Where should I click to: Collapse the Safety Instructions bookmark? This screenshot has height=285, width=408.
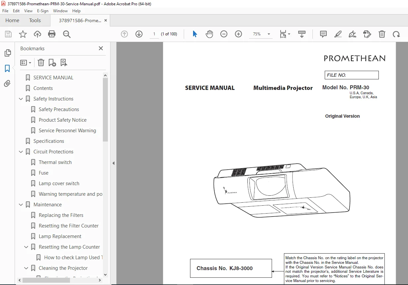pyautogui.click(x=21, y=99)
